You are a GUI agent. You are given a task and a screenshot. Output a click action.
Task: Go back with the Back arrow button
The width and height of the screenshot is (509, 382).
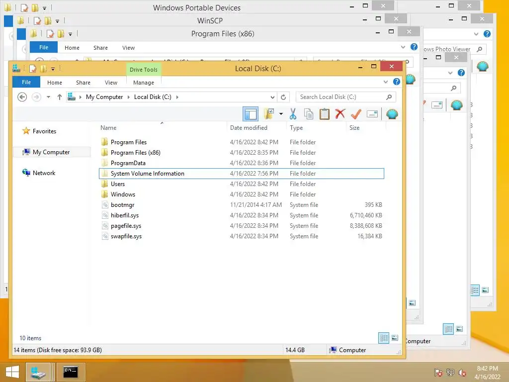[22, 97]
